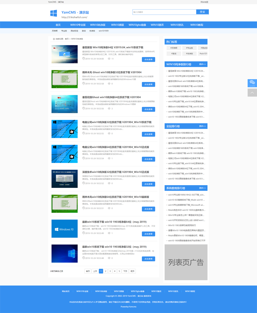Viewport: 257px width, 313px height.
Task: Open WIN10教程 navigation item
Action: 197,25
